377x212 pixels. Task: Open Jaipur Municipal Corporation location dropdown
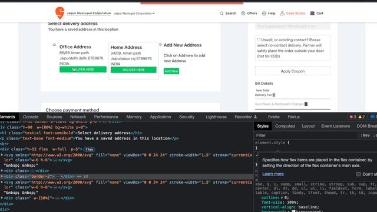(x=134, y=14)
